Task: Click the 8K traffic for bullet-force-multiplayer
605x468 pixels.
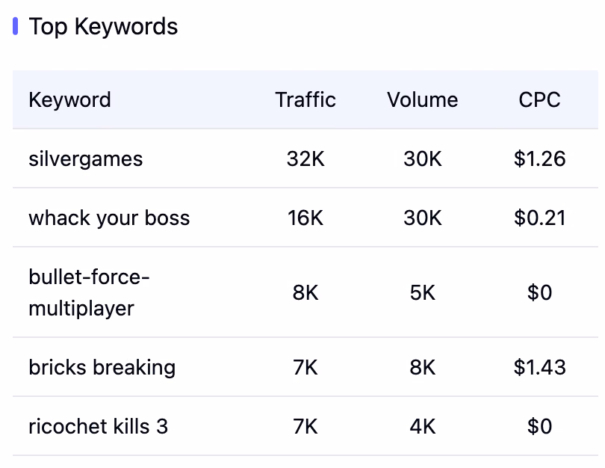Action: 305,292
